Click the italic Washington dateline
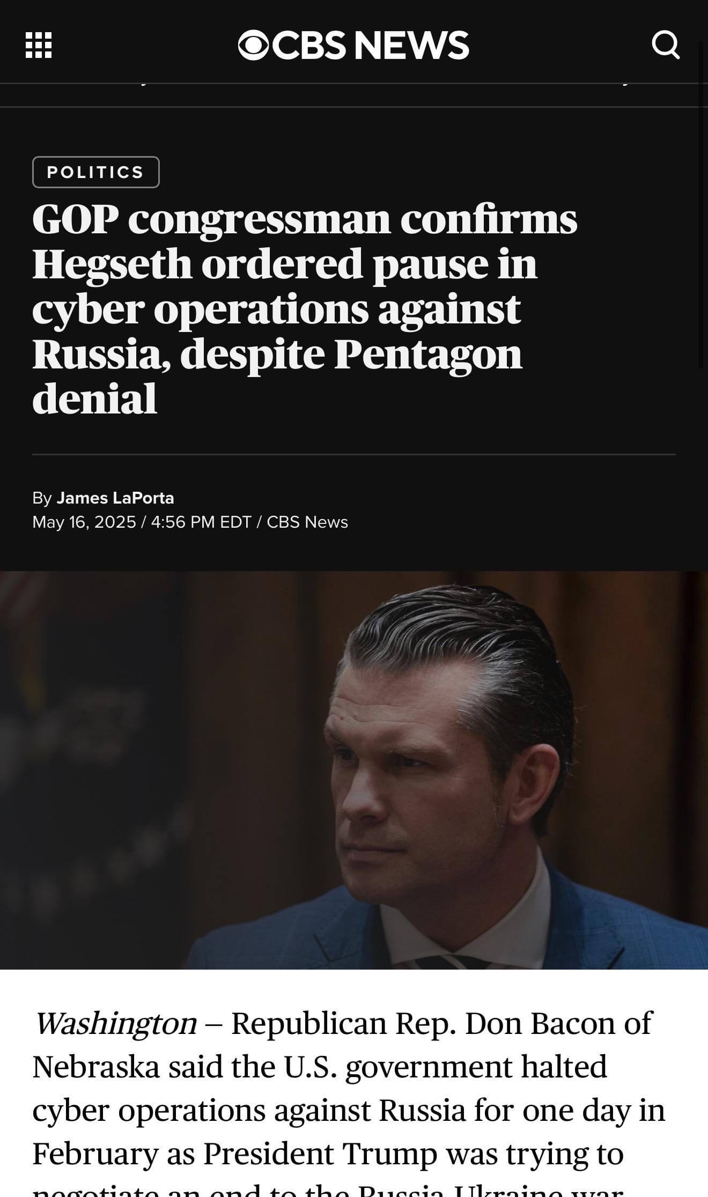The image size is (708, 1197). pyautogui.click(x=115, y=1023)
